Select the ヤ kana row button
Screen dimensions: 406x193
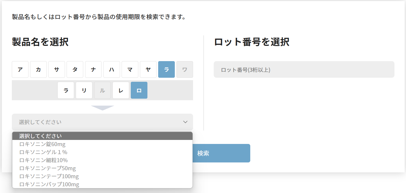[x=148, y=69]
